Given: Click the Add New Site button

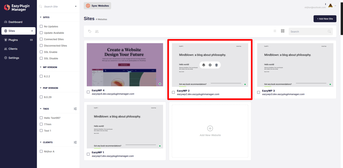Looking at the screenshot, I should (325, 19).
